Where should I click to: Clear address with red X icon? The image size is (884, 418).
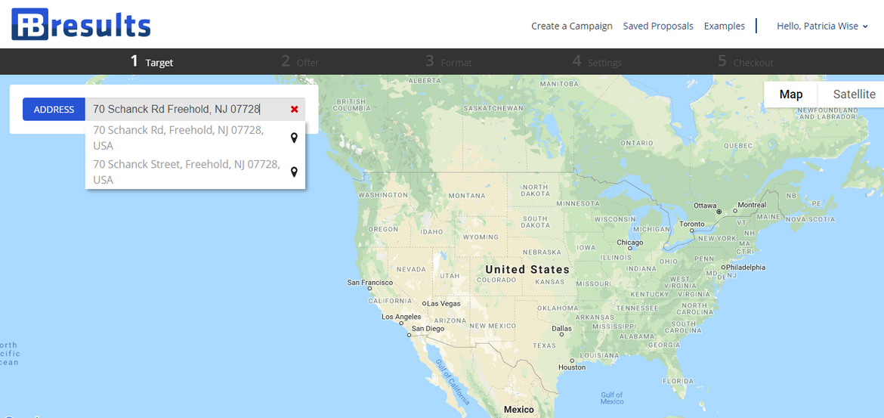click(294, 110)
